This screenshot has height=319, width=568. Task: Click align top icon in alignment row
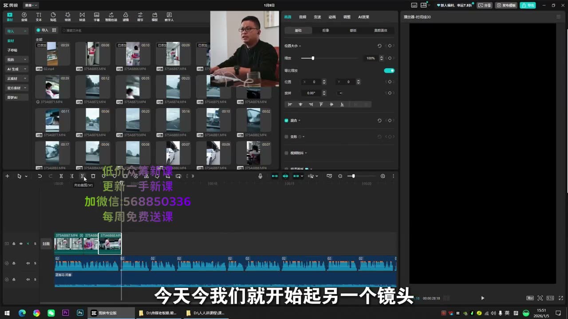[x=321, y=105]
